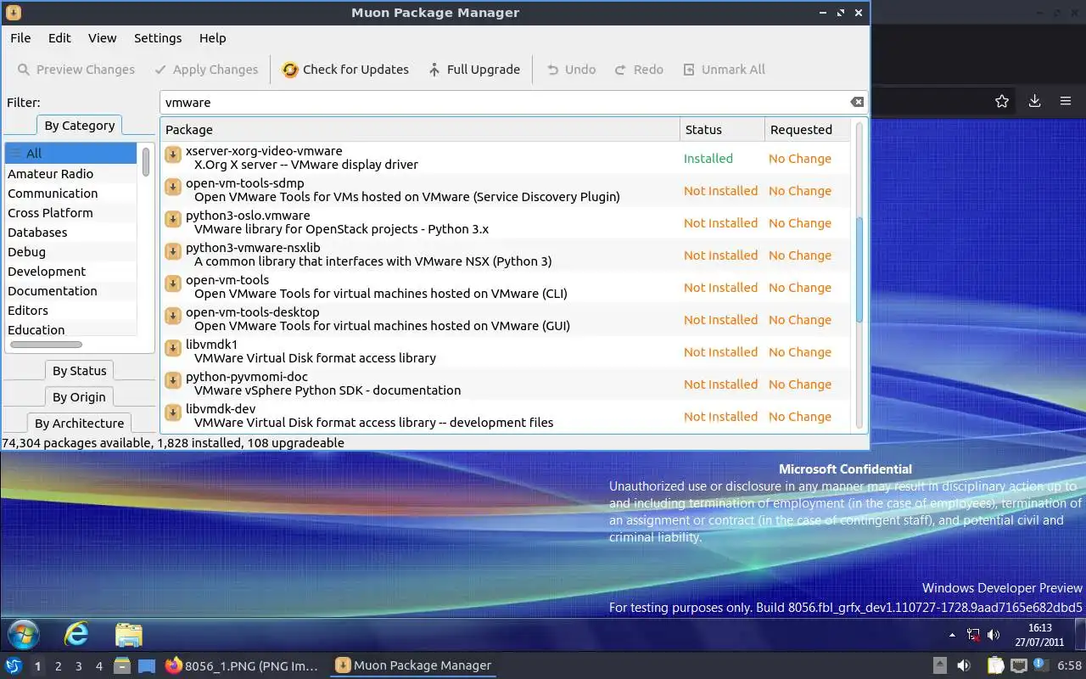Click the Unmark All toolbar button

[x=724, y=70]
